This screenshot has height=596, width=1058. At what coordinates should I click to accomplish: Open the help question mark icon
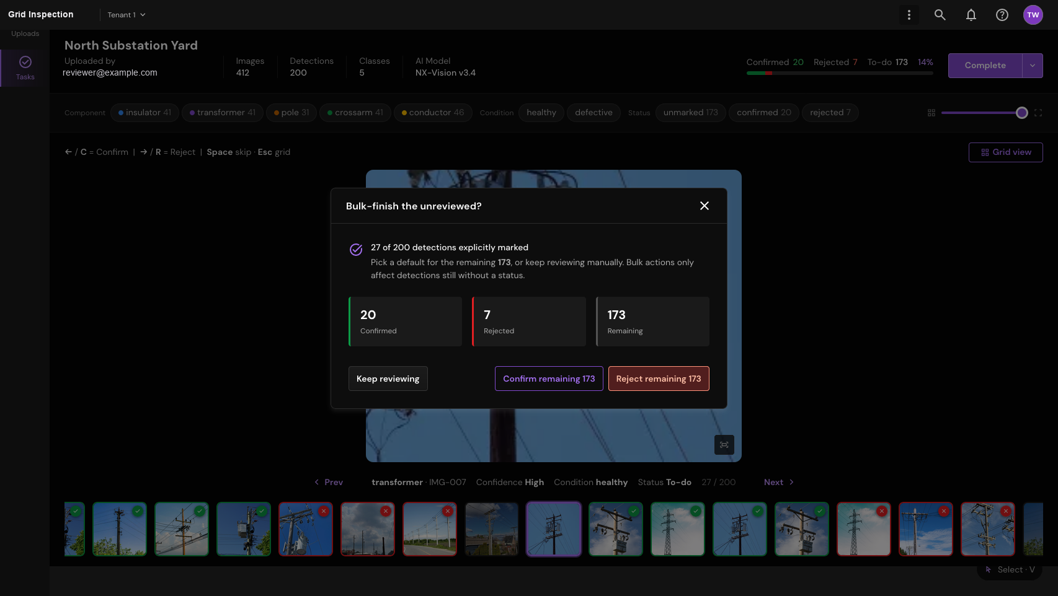(x=1002, y=15)
